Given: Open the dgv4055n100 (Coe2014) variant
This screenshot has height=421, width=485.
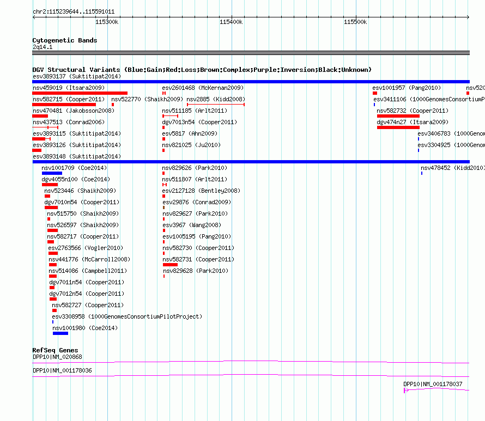Looking at the screenshot, I should (76, 179).
